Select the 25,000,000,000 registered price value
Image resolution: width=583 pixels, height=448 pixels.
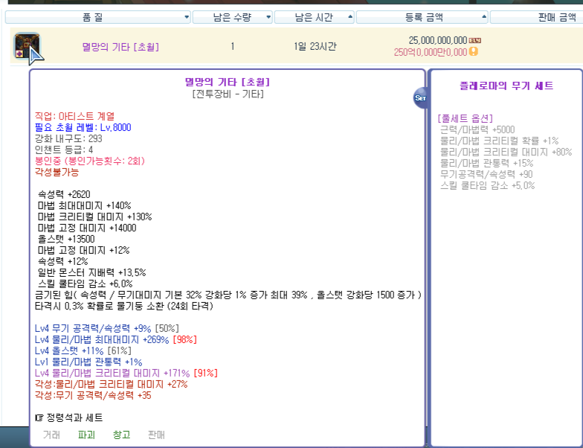tap(437, 40)
